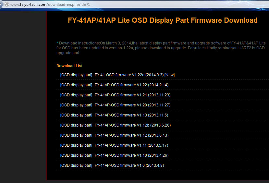Open FY-41AP-OSD firmware V1.21 (2013.11.23) link
Screen dimensions: 269x183
click(132, 95)
